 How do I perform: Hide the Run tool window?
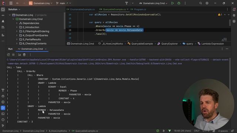click(227, 49)
